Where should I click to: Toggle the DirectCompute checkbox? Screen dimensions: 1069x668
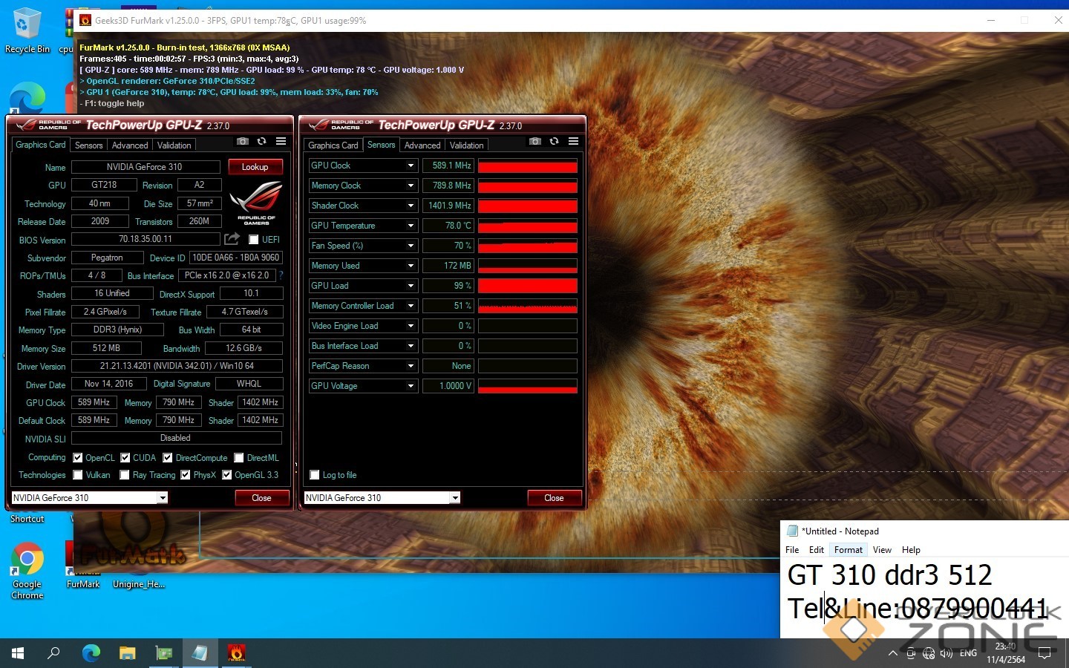tap(168, 458)
